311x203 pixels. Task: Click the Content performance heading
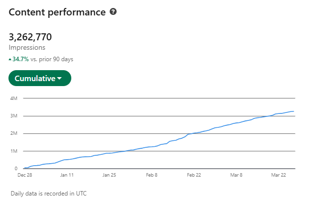point(57,12)
